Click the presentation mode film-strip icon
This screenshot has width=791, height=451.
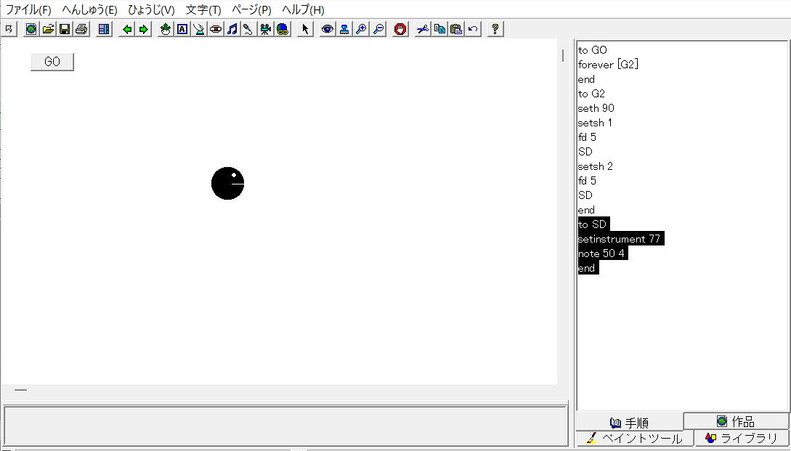pyautogui.click(x=104, y=29)
